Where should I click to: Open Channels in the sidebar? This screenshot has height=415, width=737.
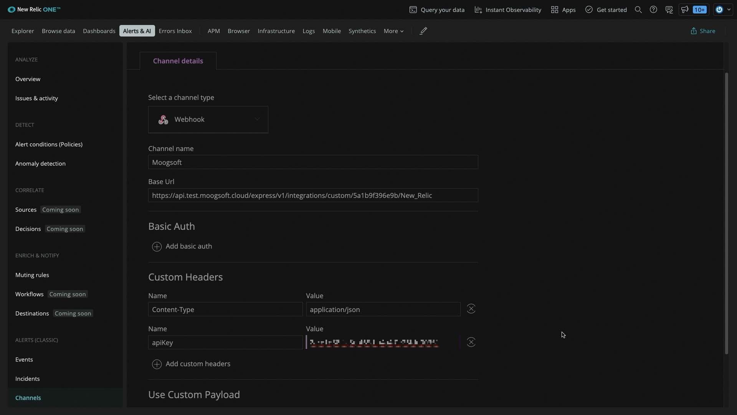click(28, 398)
